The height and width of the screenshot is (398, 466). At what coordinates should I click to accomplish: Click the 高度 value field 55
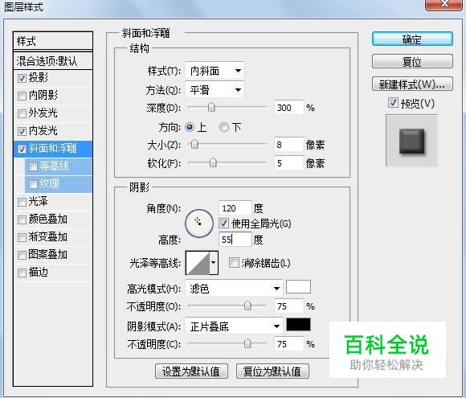click(235, 239)
